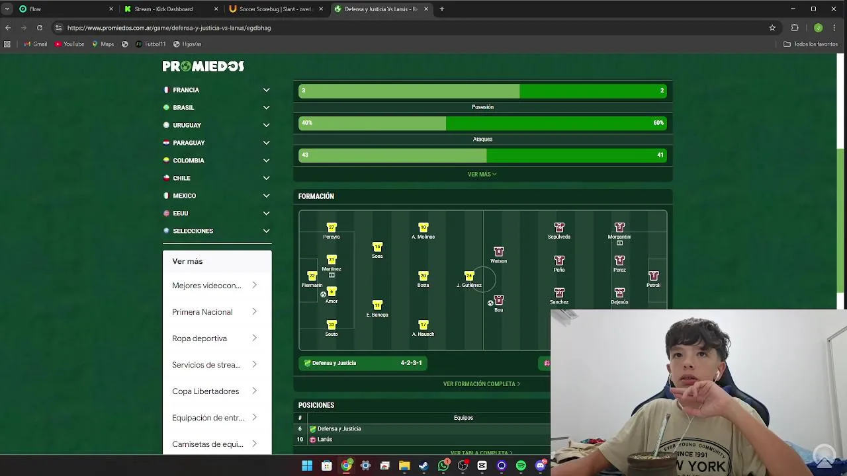Close the Soccer Scorebug tab
This screenshot has width=847, height=476.
(x=321, y=9)
